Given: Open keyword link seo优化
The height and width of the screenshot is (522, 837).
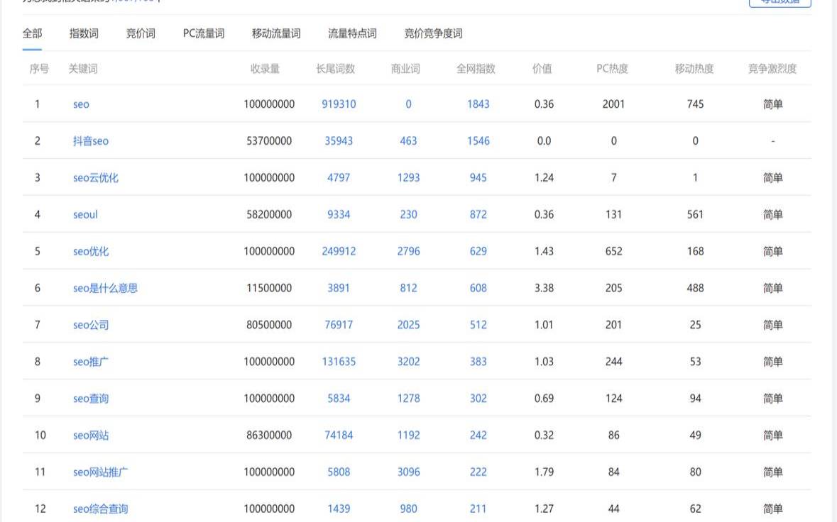Looking at the screenshot, I should [91, 252].
